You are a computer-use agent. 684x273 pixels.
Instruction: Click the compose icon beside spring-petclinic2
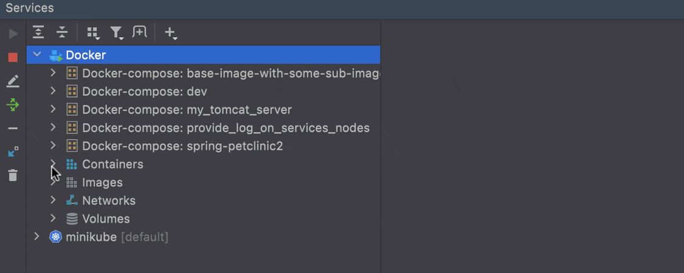72,146
